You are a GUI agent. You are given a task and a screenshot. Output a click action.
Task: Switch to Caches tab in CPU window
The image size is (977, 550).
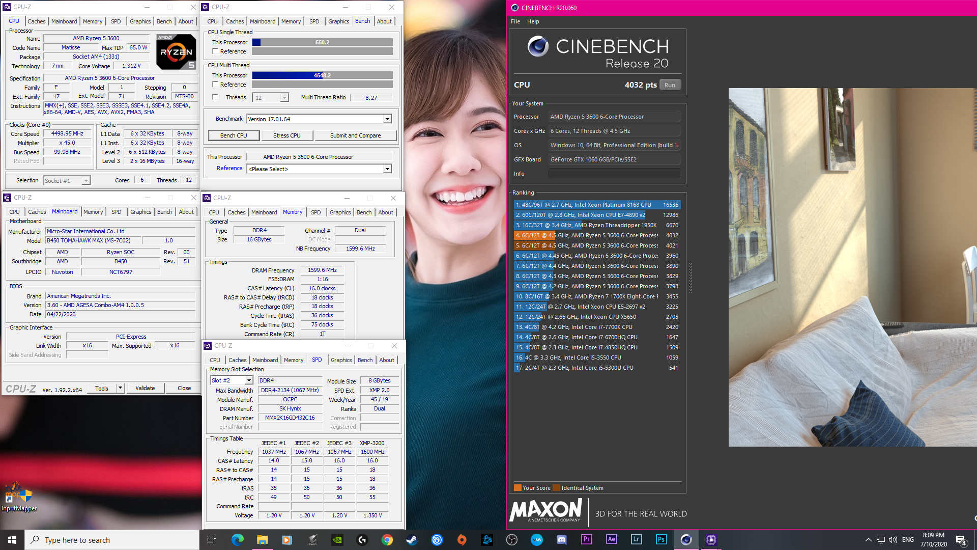point(37,21)
